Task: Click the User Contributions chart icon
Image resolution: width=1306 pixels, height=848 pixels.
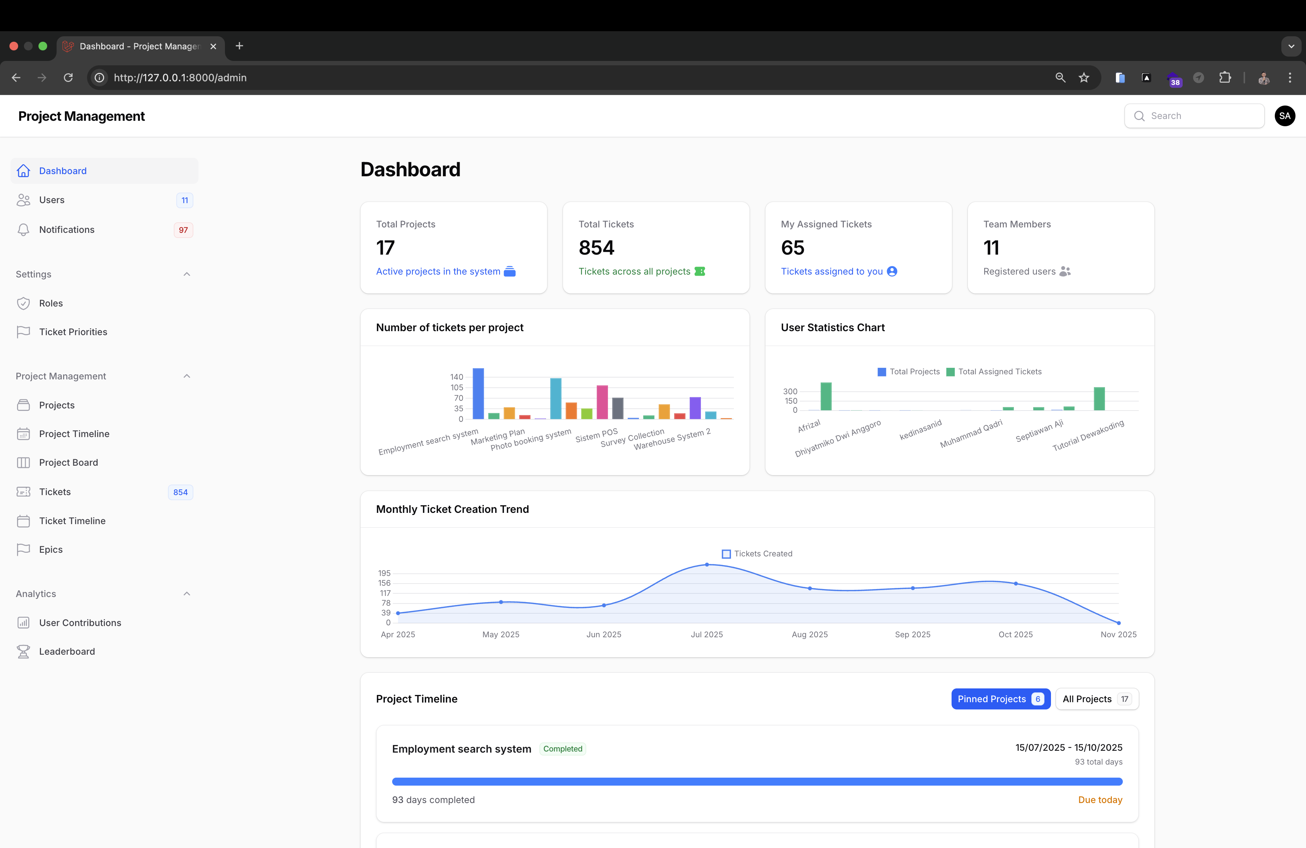Action: tap(23, 622)
